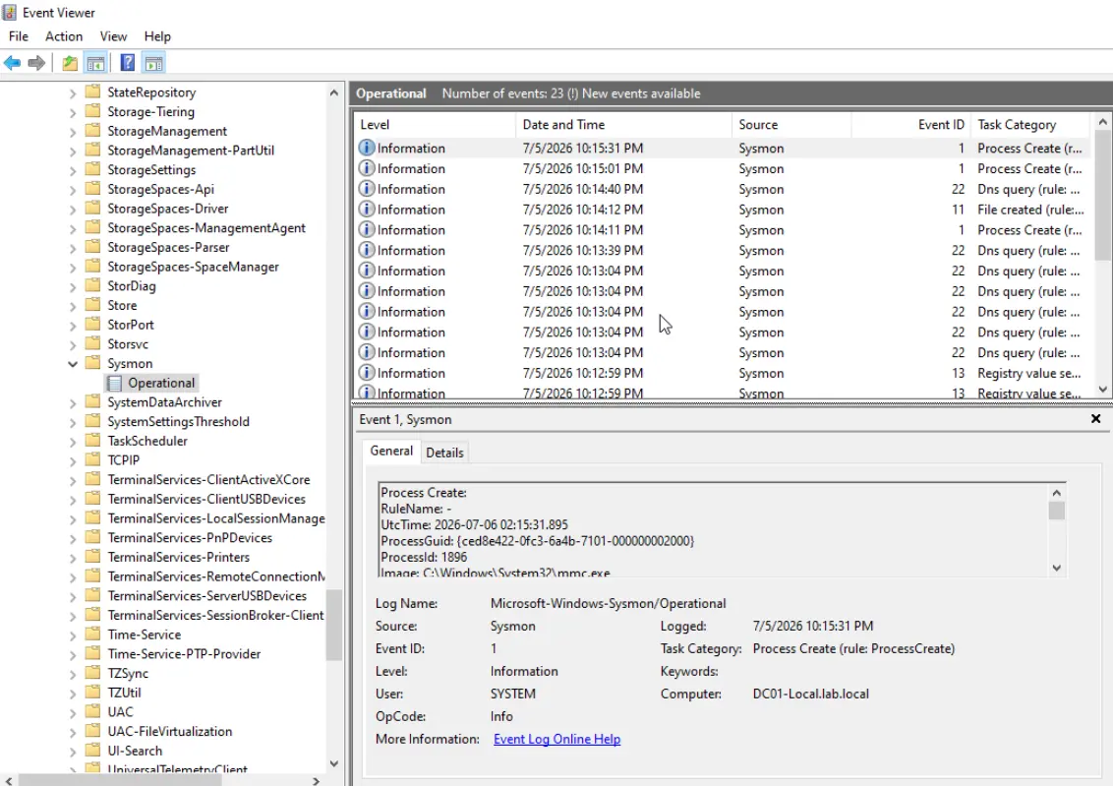Expand the StateRepository node
Image resolution: width=1113 pixels, height=786 pixels.
(x=73, y=93)
